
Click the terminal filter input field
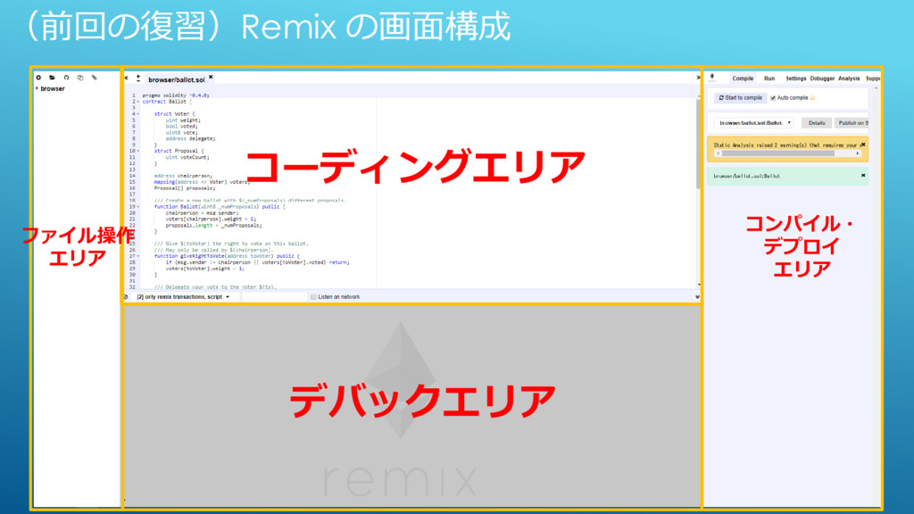point(274,297)
